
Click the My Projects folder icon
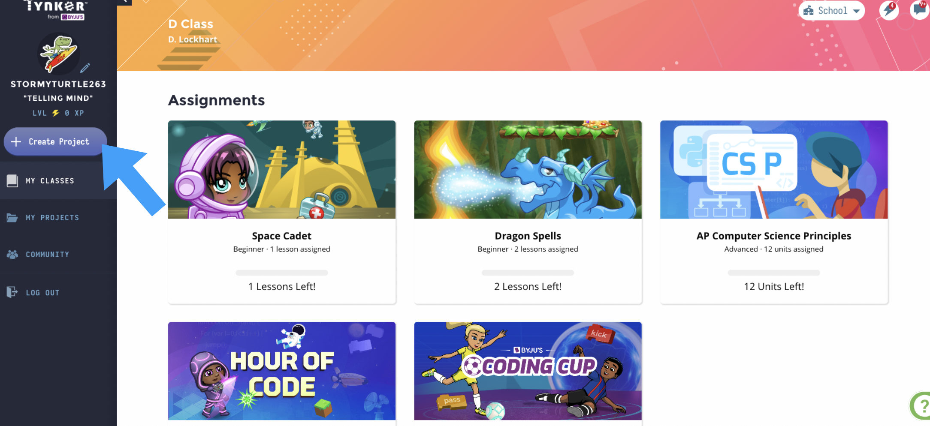click(x=12, y=218)
